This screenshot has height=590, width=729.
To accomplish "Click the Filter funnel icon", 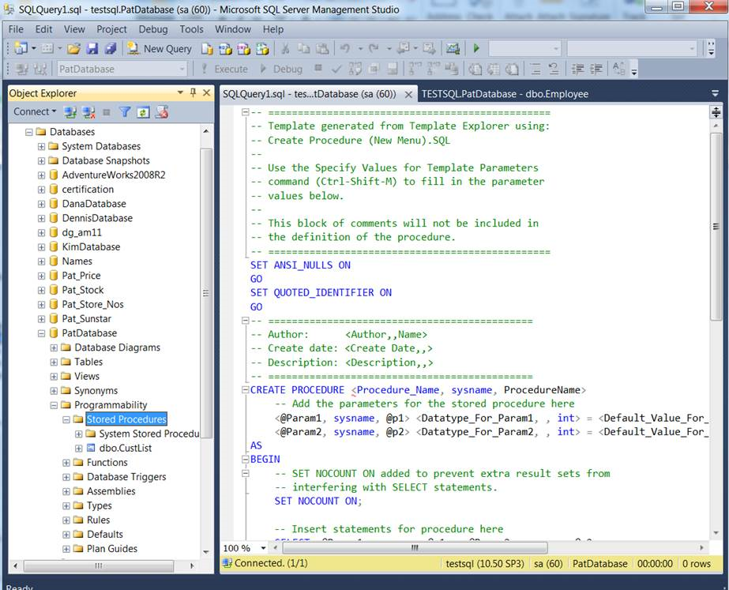I will (125, 112).
